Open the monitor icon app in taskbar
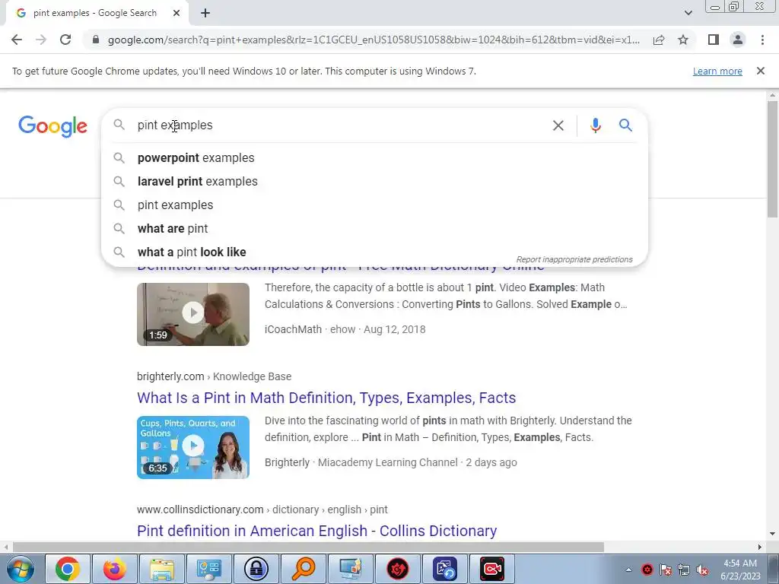Viewport: 779px width, 584px height. 351,569
